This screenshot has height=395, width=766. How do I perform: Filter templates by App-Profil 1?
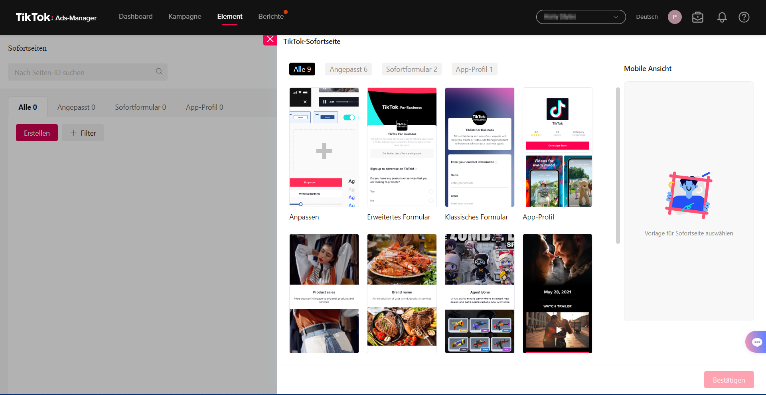(474, 69)
